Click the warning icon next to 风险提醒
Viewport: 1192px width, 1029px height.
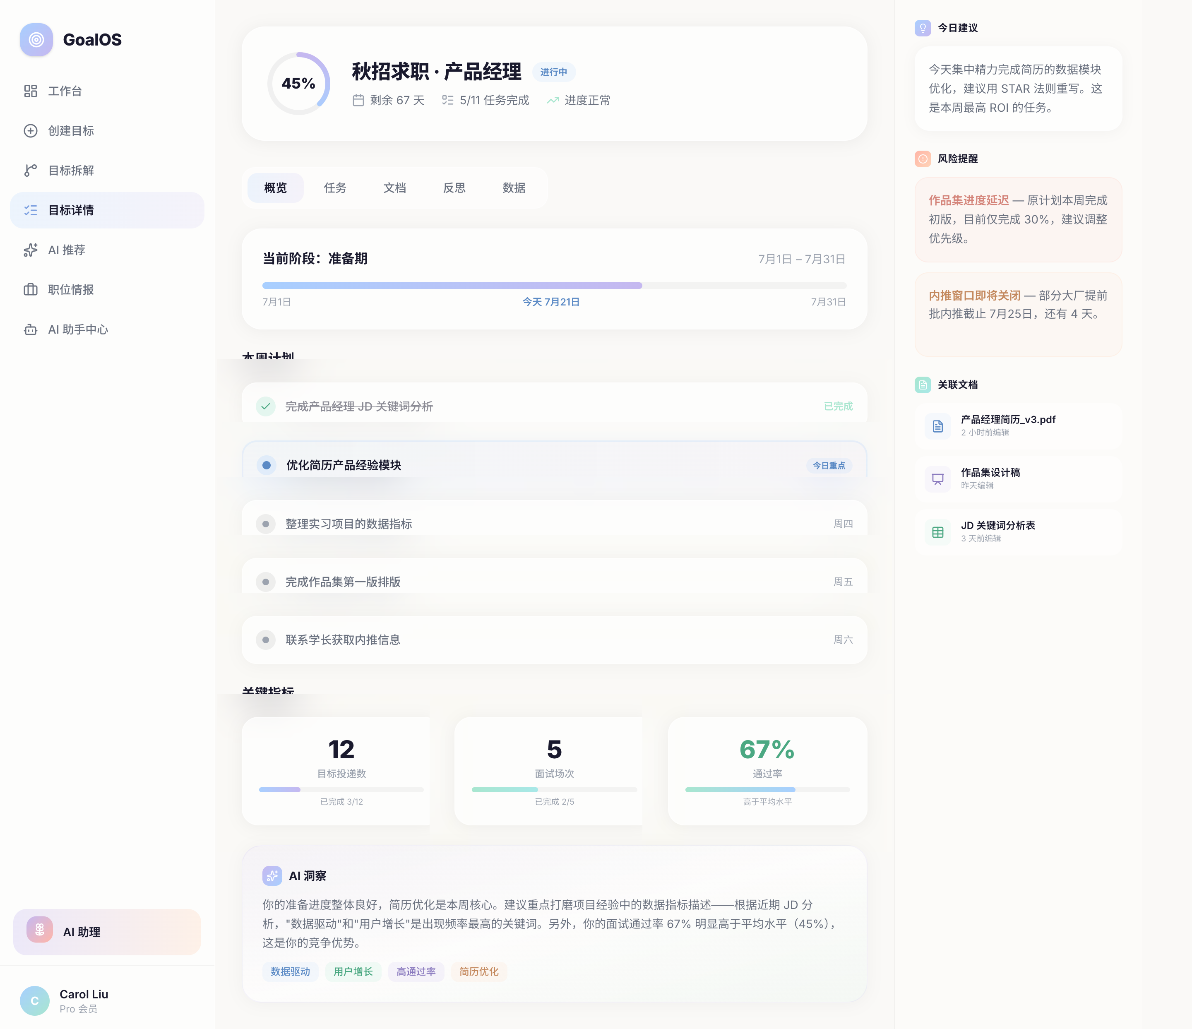pyautogui.click(x=923, y=159)
